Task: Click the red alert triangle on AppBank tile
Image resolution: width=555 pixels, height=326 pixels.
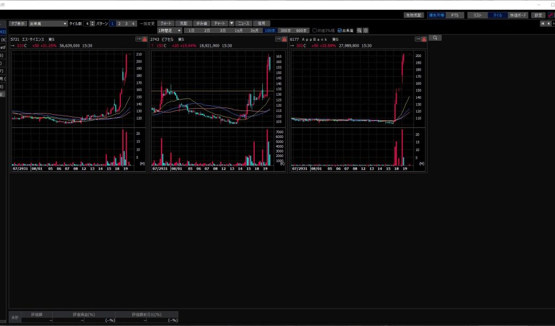Action: point(424,39)
